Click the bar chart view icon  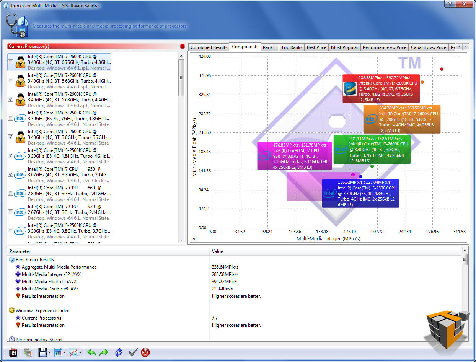coord(58,352)
